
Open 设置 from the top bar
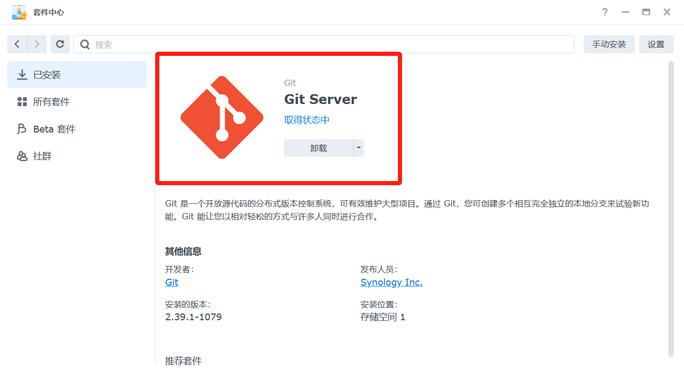click(656, 44)
